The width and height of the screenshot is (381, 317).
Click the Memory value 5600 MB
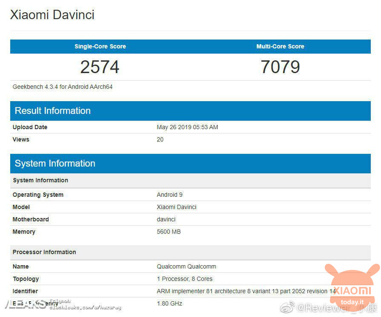pyautogui.click(x=169, y=232)
